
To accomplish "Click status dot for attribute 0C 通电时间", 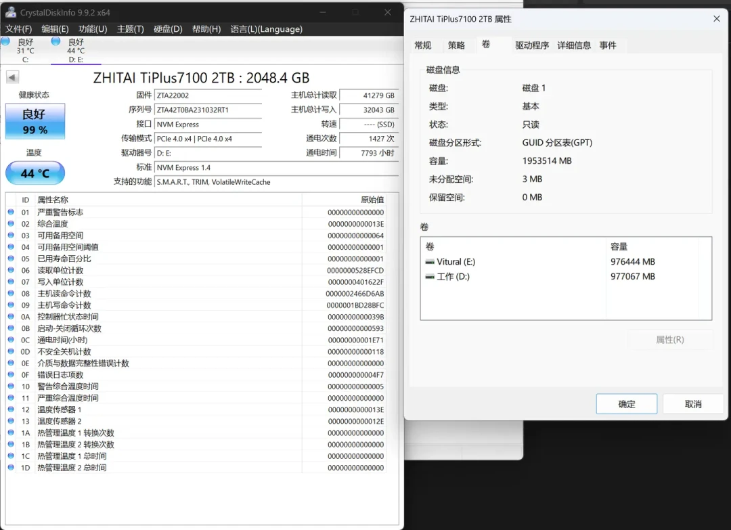I will (11, 340).
